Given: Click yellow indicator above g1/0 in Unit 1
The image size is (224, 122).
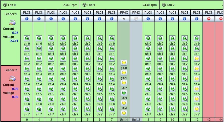Looking at the screenshot, I should [124, 62].
